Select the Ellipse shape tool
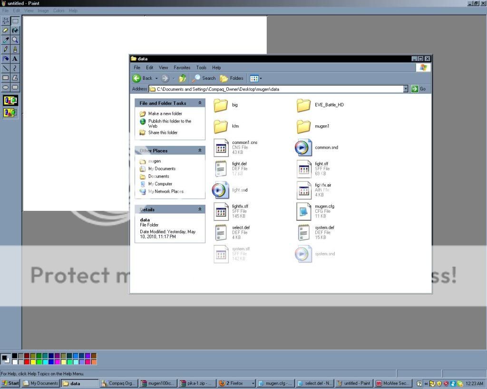 pos(6,87)
